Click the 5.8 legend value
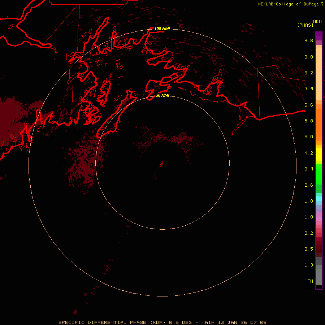Viewport: 325px width, 325px height. [x=309, y=121]
